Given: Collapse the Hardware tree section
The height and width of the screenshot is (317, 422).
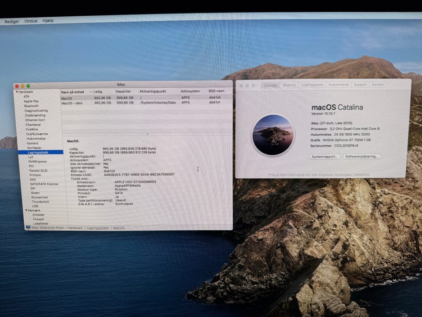Looking at the screenshot, I should 17,92.
